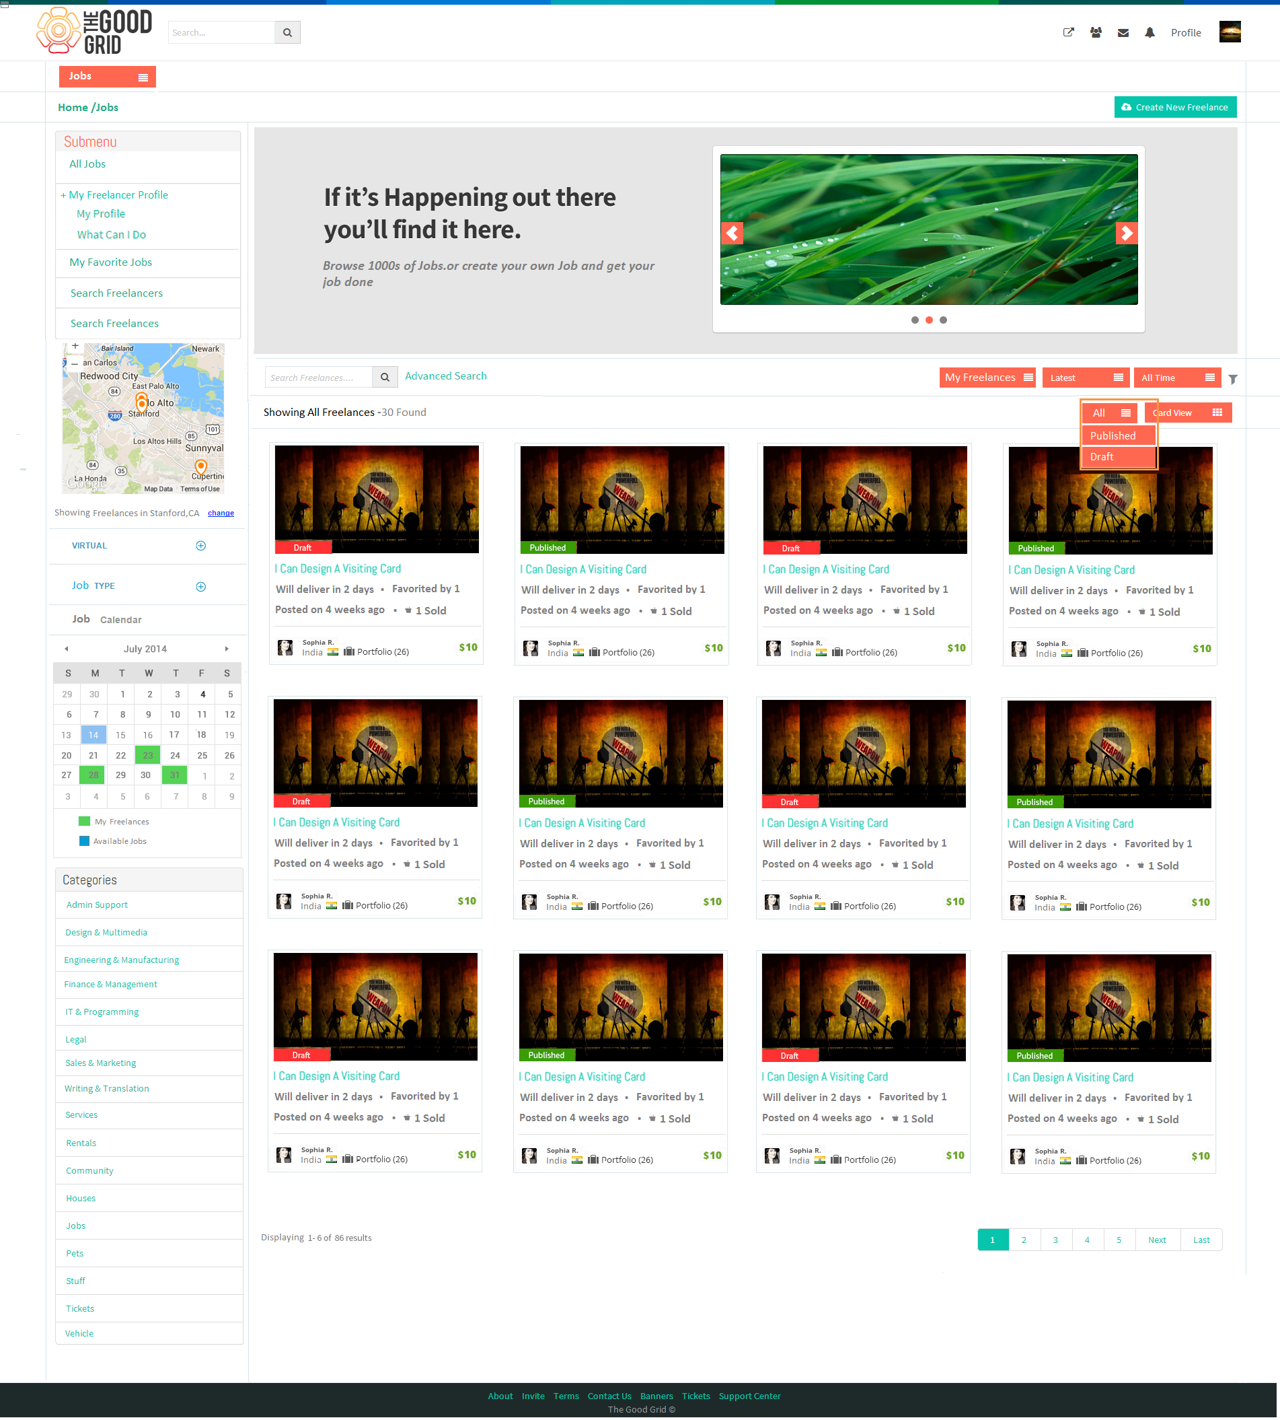Open the Writing & Translation category
The height and width of the screenshot is (1420, 1280).
point(107,1089)
